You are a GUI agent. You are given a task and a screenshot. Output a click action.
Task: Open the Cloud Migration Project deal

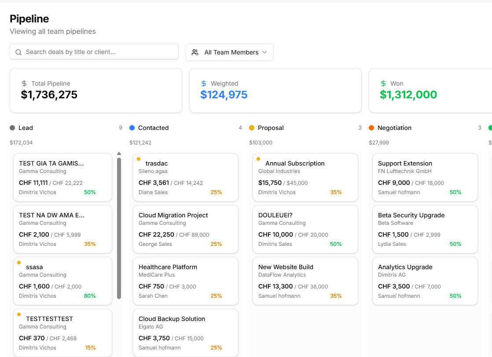[185, 229]
